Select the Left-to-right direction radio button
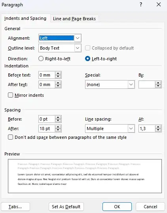167x213 pixels. pos(87,59)
